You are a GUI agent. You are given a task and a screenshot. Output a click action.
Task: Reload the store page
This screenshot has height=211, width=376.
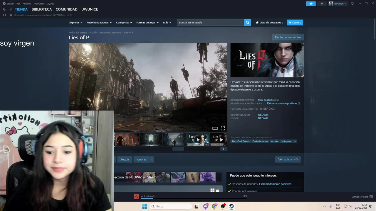click(4, 15)
